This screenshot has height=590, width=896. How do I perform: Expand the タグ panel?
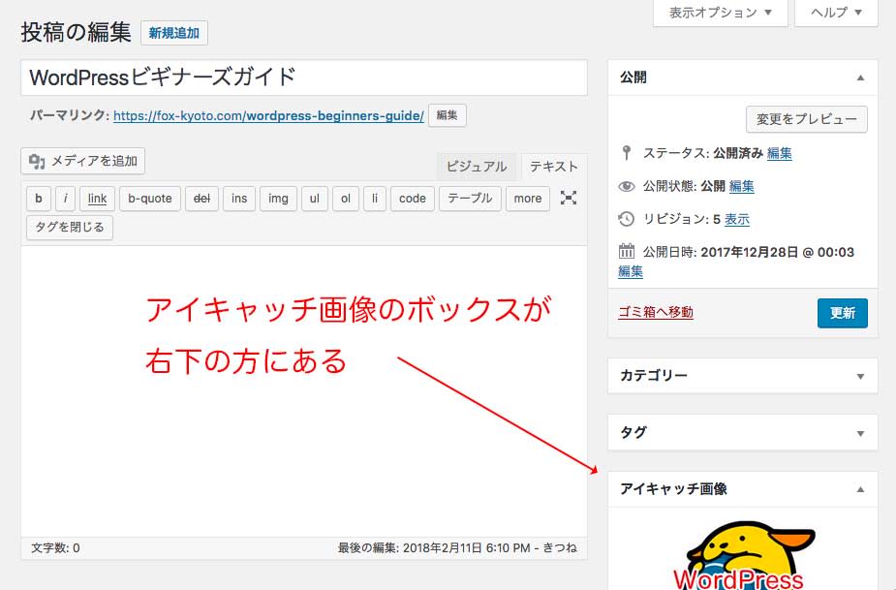860,433
